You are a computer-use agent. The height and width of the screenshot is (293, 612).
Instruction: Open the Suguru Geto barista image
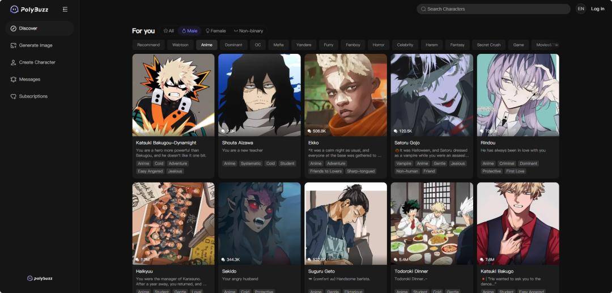tap(346, 223)
